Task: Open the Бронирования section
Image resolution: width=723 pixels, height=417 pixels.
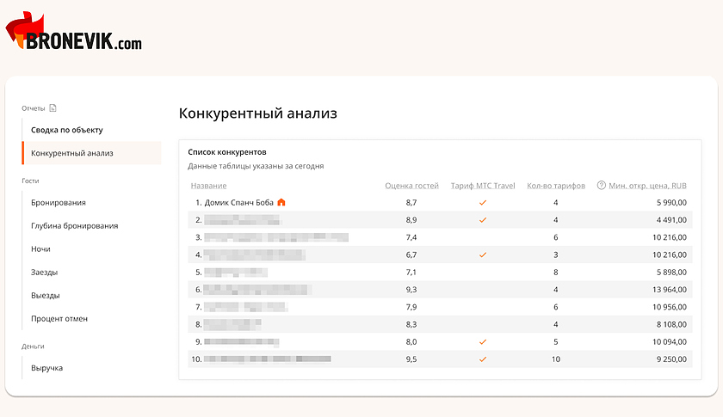Action: pyautogui.click(x=59, y=203)
